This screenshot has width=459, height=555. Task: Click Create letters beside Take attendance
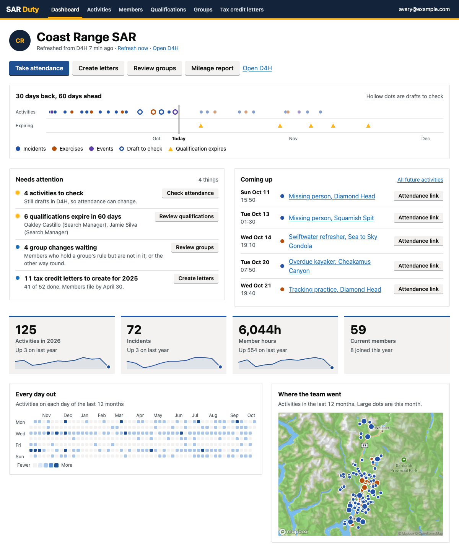[98, 68]
